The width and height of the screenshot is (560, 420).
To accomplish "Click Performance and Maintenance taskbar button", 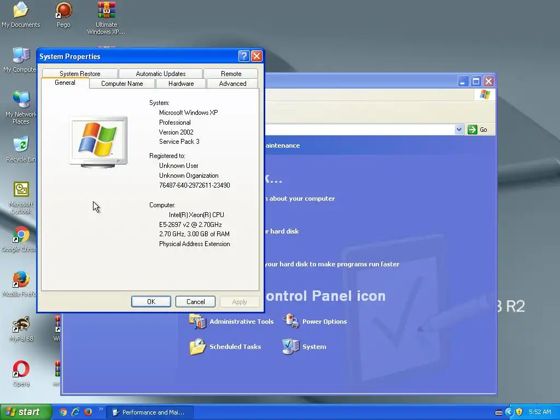I will click(151, 412).
